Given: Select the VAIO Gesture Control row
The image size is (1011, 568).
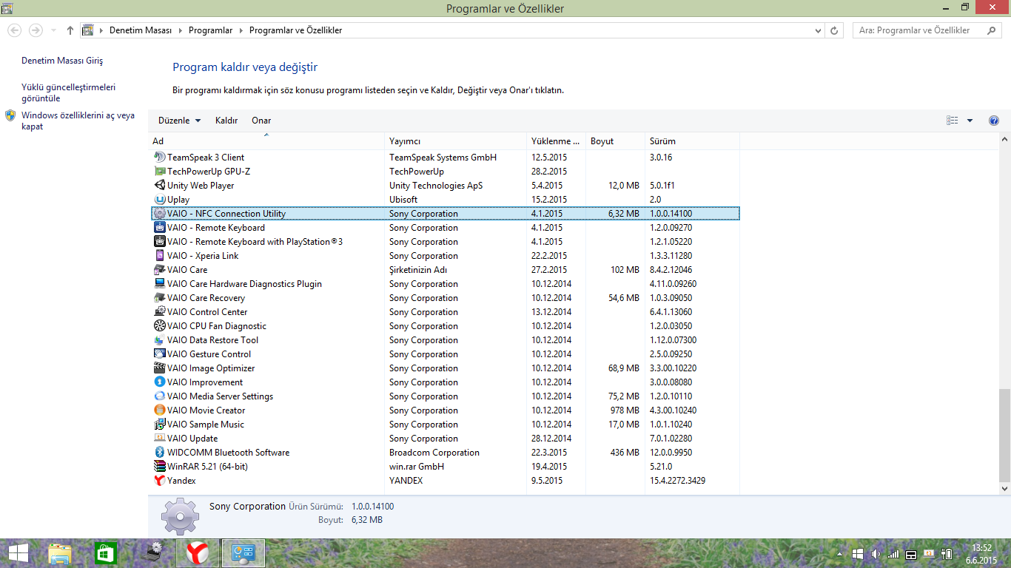Looking at the screenshot, I should tap(445, 354).
